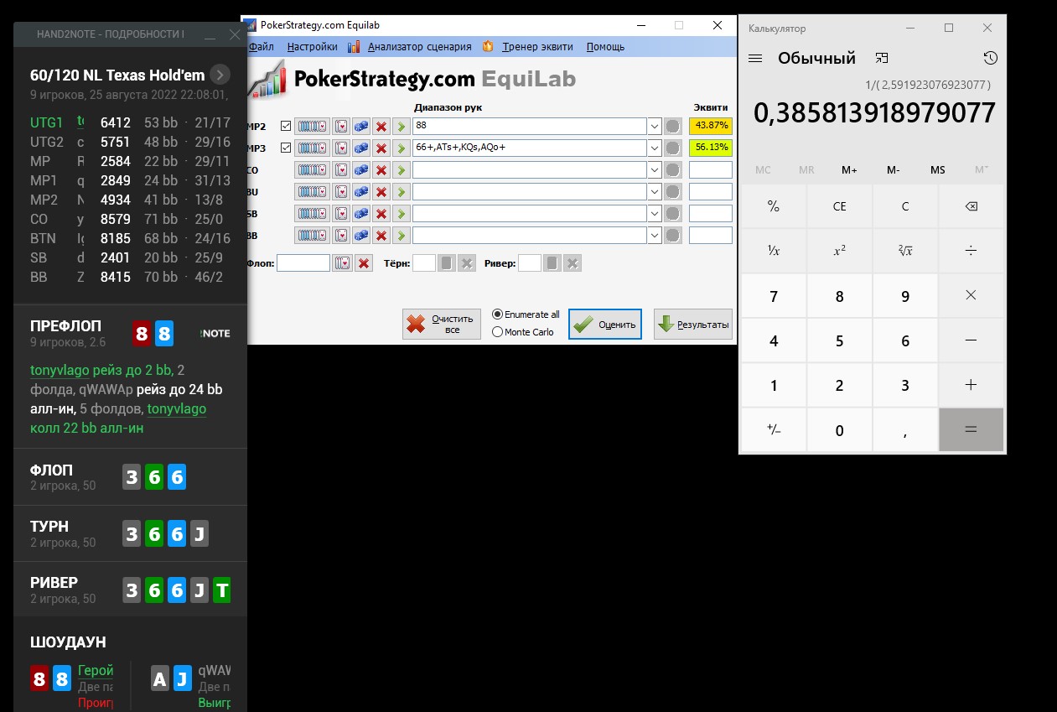Open hand range selector for MP2 row
Image resolution: width=1057 pixels, height=712 pixels.
click(x=312, y=126)
